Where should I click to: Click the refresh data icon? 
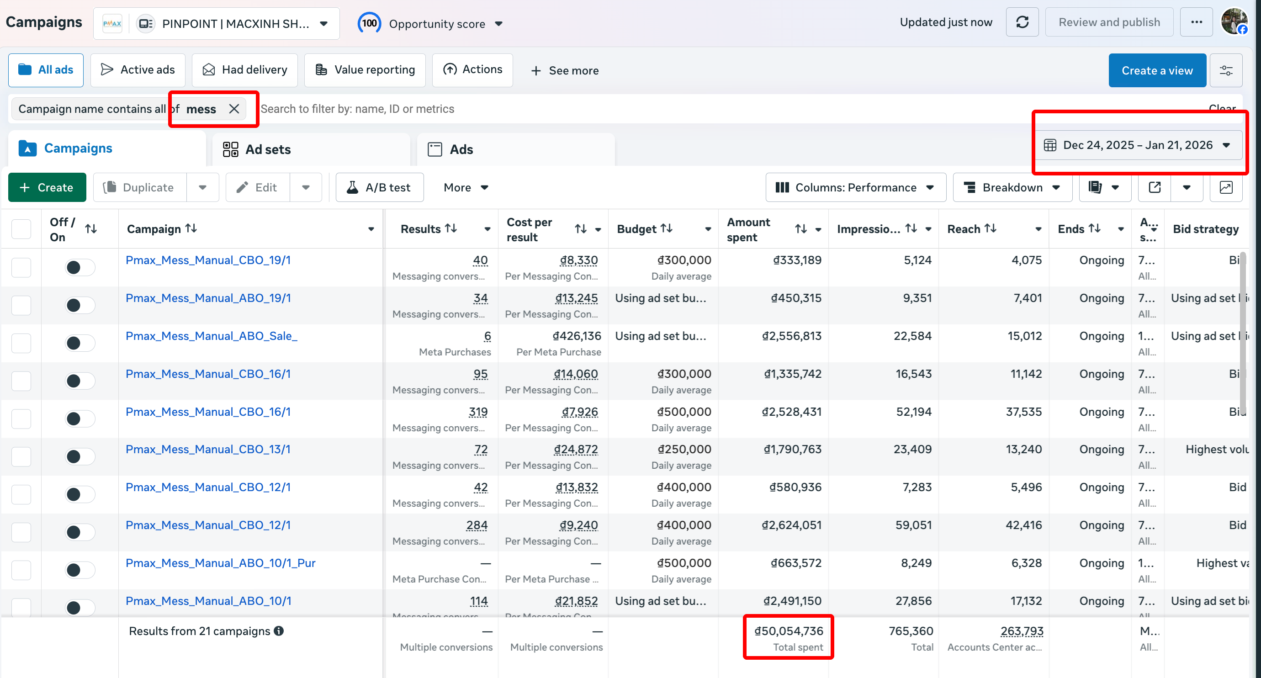(x=1022, y=22)
